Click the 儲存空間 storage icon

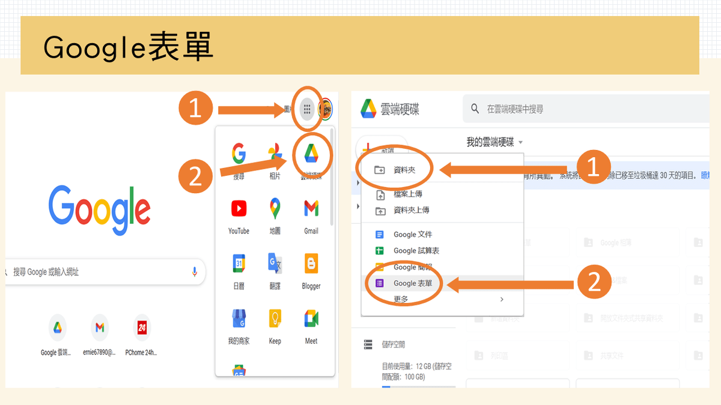pyautogui.click(x=368, y=344)
